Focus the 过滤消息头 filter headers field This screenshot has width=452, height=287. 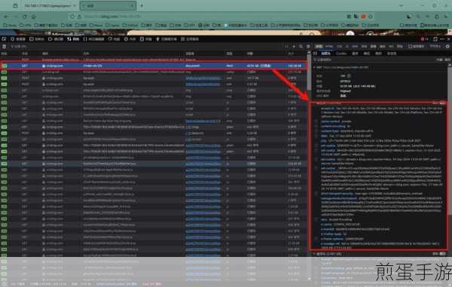pyautogui.click(x=374, y=60)
